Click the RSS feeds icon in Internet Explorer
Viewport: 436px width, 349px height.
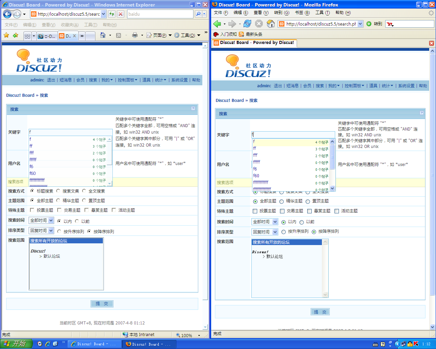[119, 35]
